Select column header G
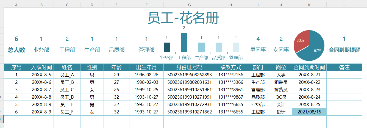 tap(189, 5)
